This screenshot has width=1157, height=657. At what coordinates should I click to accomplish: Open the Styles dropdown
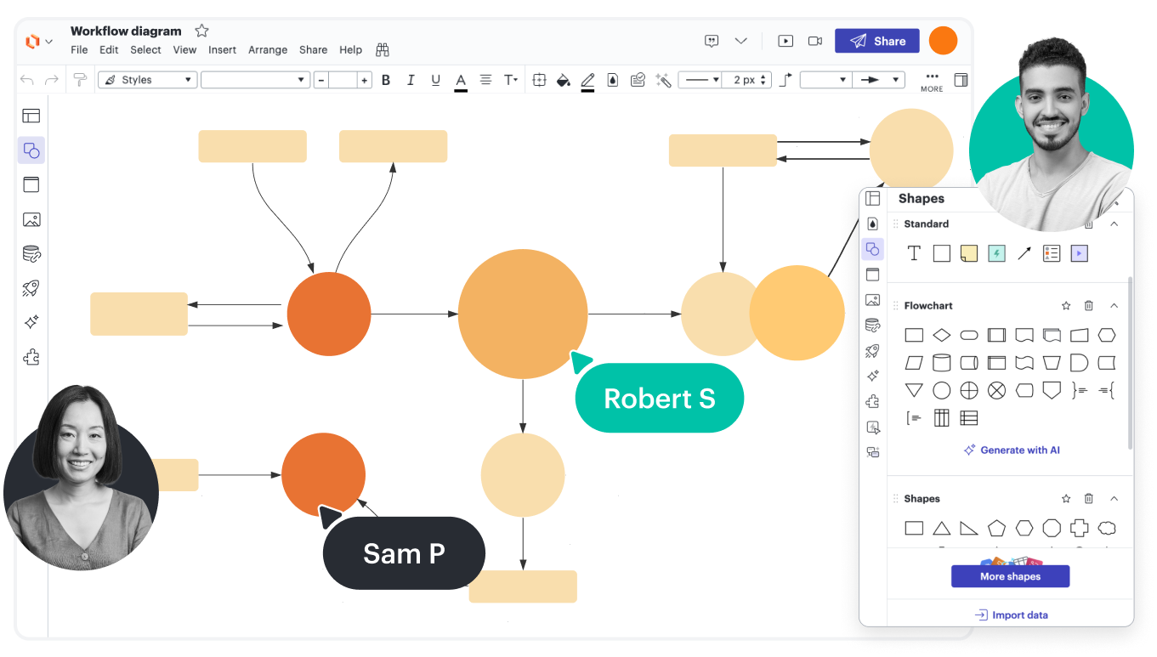click(148, 80)
